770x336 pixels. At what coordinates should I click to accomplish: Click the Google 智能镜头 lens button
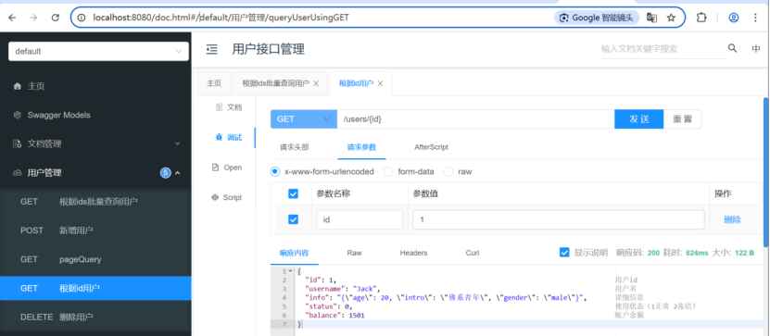tap(597, 18)
